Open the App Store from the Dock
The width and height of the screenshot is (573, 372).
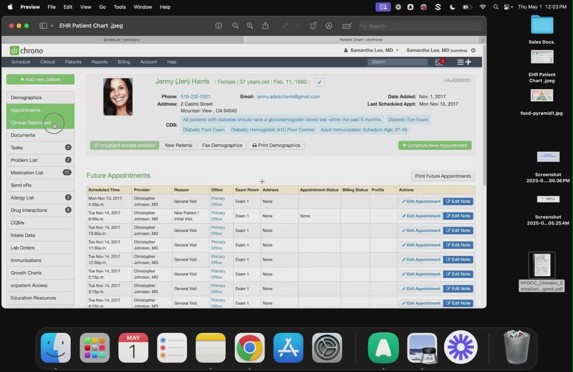click(288, 348)
